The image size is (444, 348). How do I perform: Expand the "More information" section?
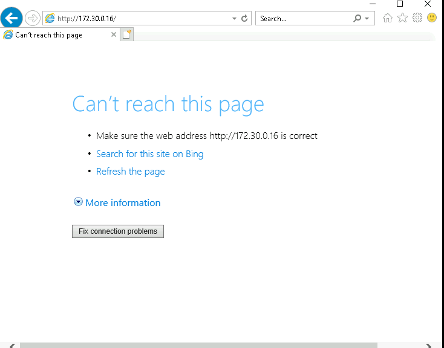coord(123,203)
